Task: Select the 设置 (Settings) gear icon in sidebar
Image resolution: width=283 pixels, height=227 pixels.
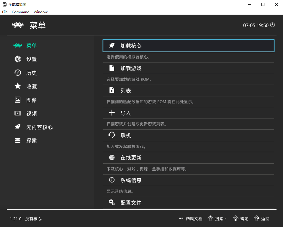Action: [x=18, y=59]
